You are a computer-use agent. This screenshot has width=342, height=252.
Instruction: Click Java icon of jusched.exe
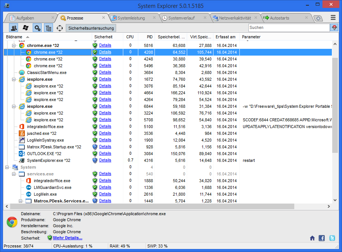coord(22,133)
